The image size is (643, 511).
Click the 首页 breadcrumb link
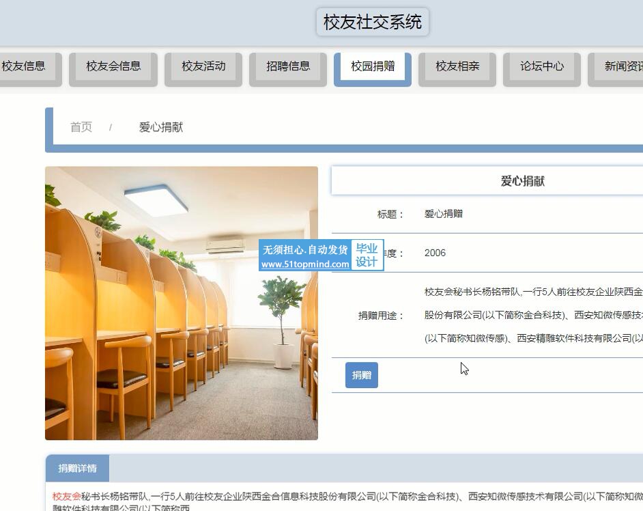pos(81,127)
